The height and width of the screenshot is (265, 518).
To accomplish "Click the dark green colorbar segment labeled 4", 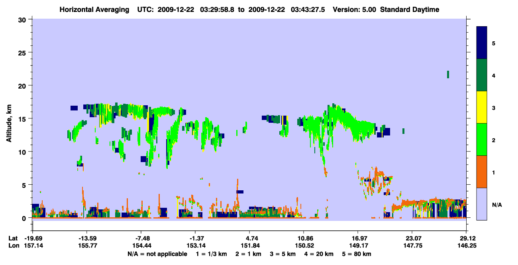I will [482, 75].
